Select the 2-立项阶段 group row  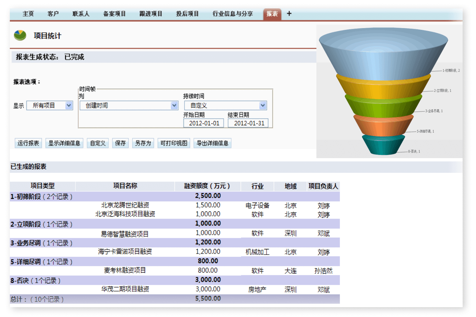[175, 224]
